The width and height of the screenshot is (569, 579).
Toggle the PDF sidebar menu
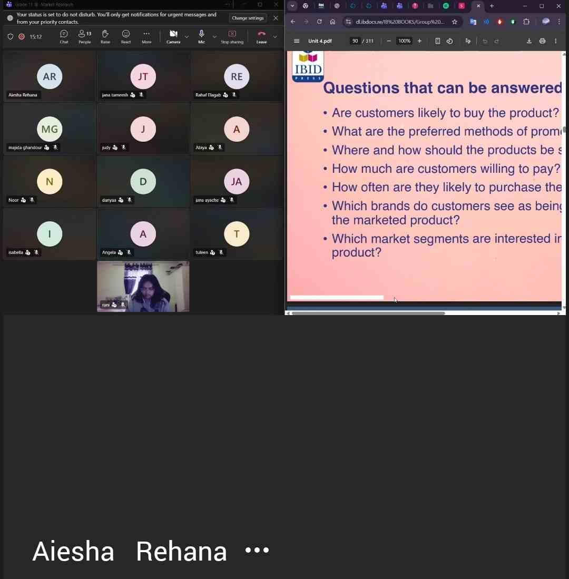pyautogui.click(x=297, y=41)
